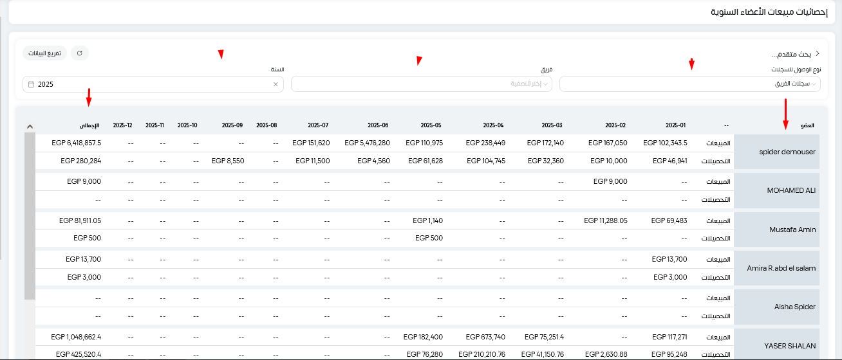Click the EGP 117,271 cell
This screenshot has width=842, height=360.
[x=669, y=336]
